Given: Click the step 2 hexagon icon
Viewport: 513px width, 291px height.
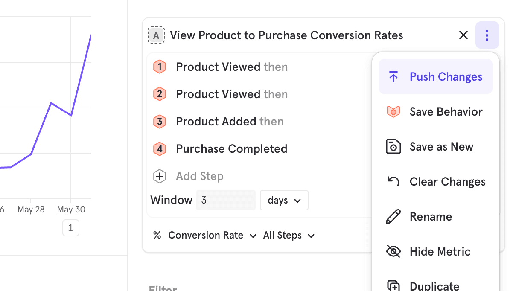Looking at the screenshot, I should click(x=160, y=94).
